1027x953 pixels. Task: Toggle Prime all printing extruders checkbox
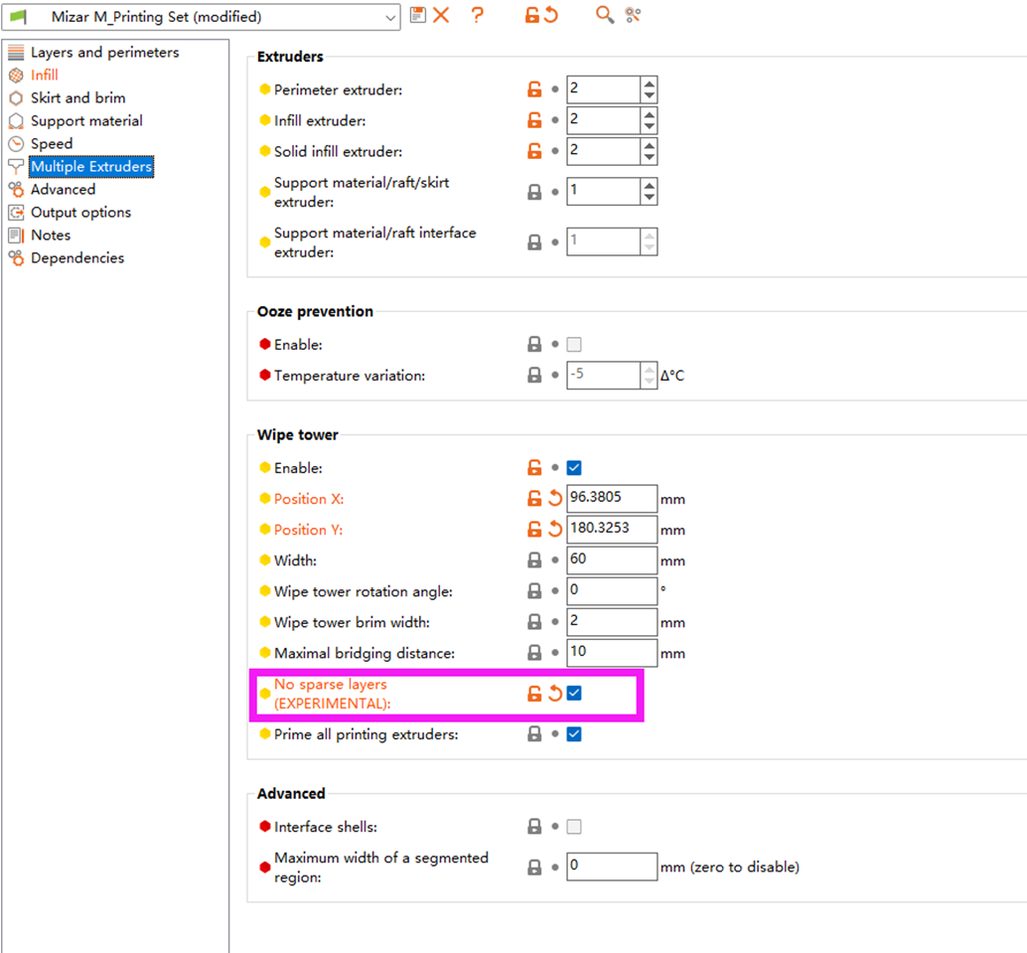(x=574, y=734)
